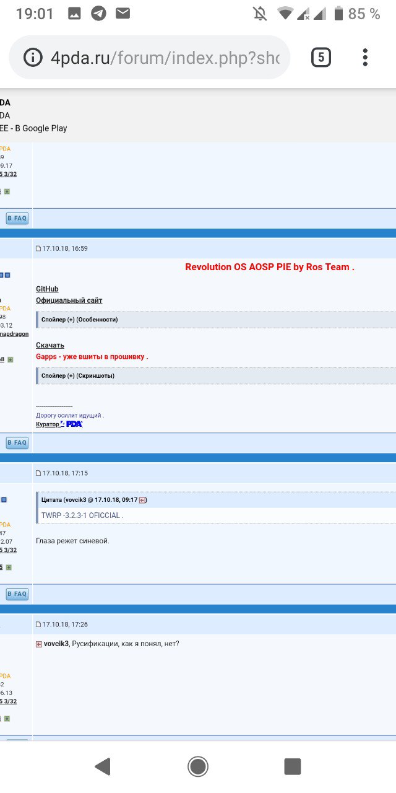Open the Скачать download link
Image resolution: width=396 pixels, height=793 pixels.
point(50,345)
